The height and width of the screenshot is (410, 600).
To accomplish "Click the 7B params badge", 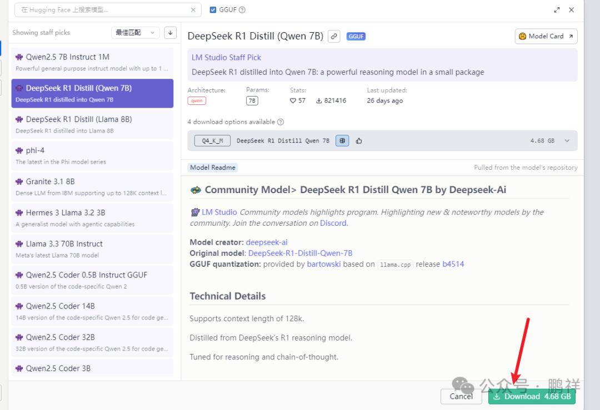I will pyautogui.click(x=252, y=100).
